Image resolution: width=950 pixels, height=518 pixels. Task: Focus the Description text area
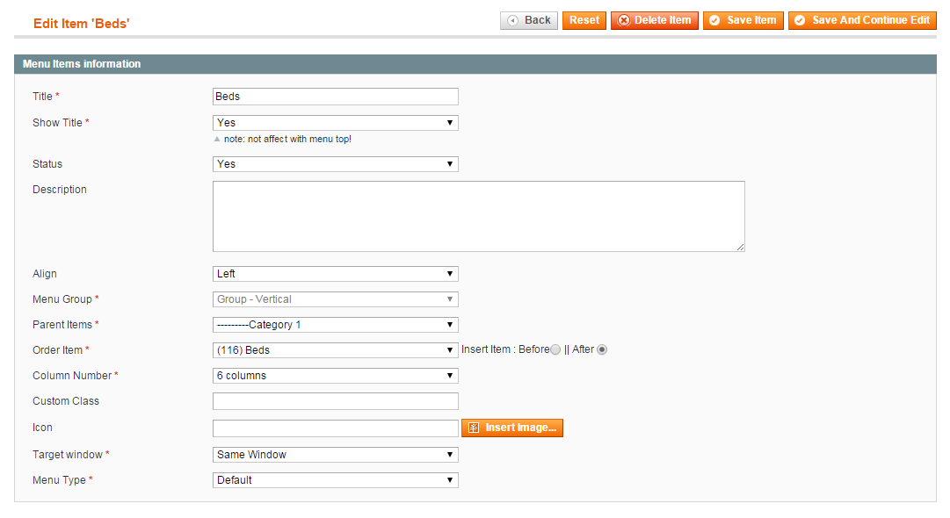(x=478, y=217)
